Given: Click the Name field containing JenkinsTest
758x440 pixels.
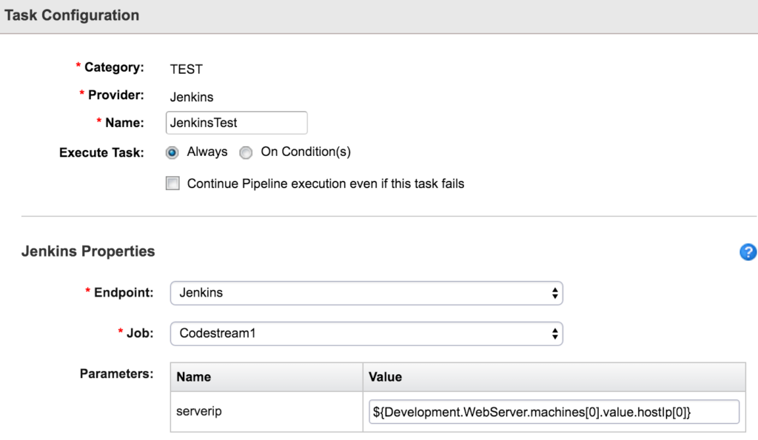Looking at the screenshot, I should click(x=236, y=122).
